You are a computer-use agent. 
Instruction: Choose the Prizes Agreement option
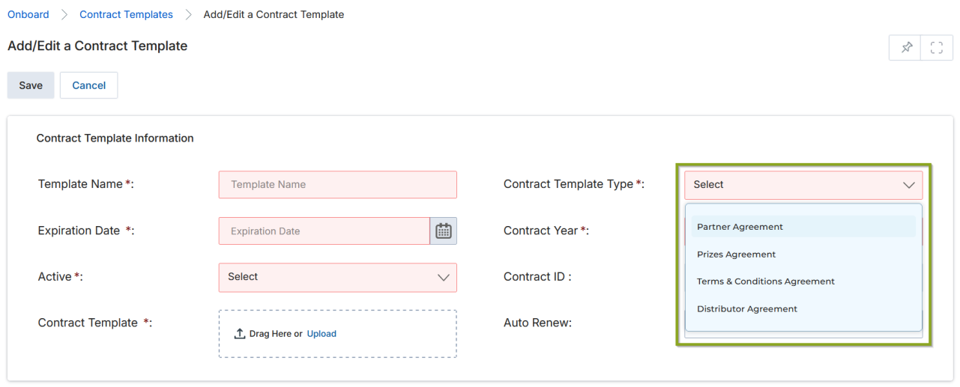[803, 255]
